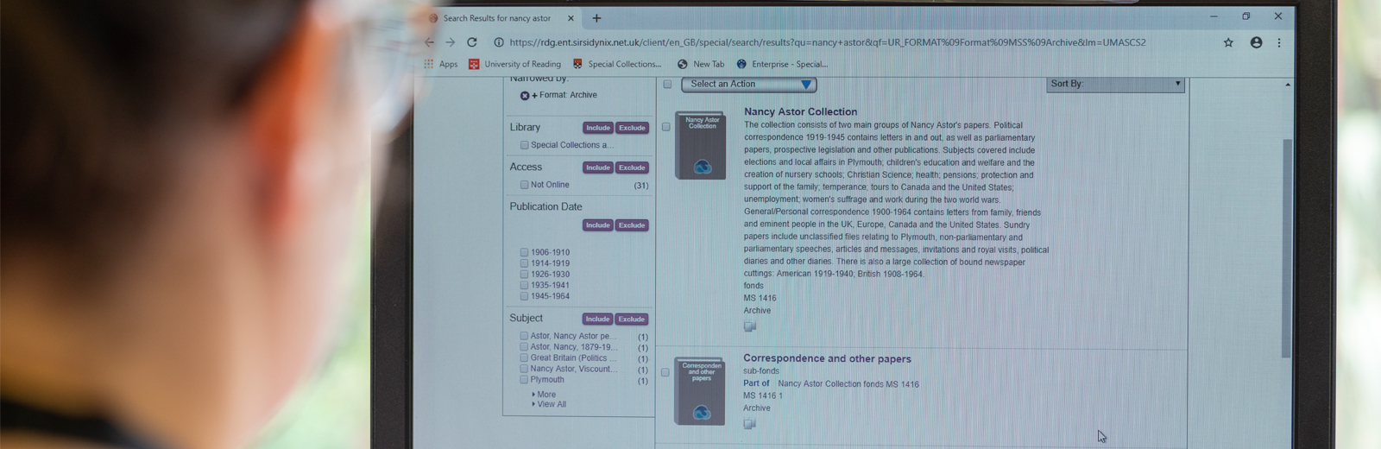Expand View All subjects link
The height and width of the screenshot is (449, 1381).
pyautogui.click(x=550, y=404)
